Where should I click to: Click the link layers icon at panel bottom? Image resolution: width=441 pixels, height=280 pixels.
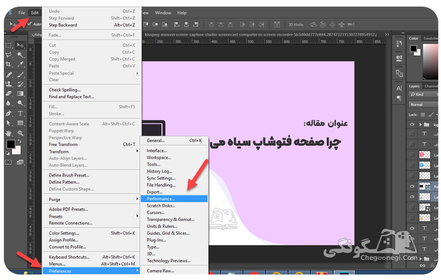click(x=422, y=266)
